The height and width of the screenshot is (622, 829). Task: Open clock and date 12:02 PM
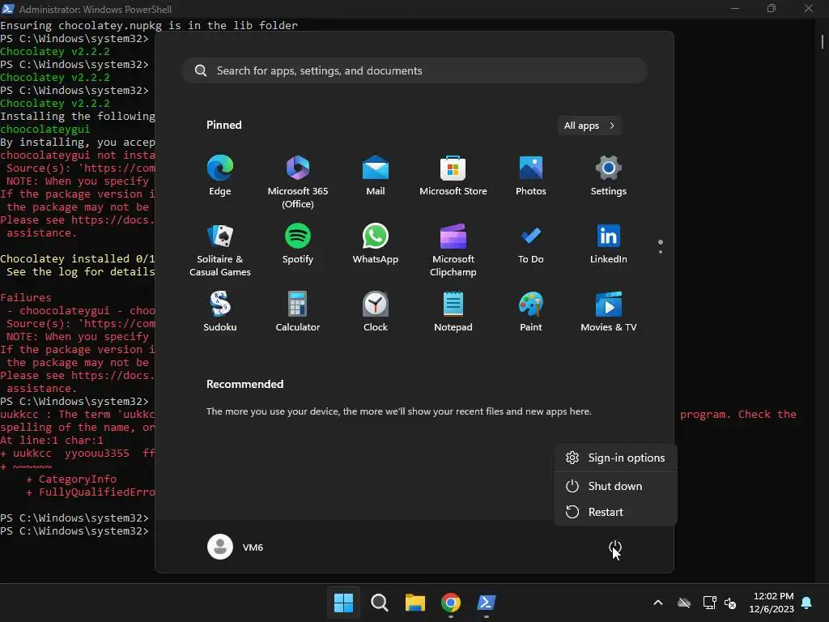tap(772, 603)
